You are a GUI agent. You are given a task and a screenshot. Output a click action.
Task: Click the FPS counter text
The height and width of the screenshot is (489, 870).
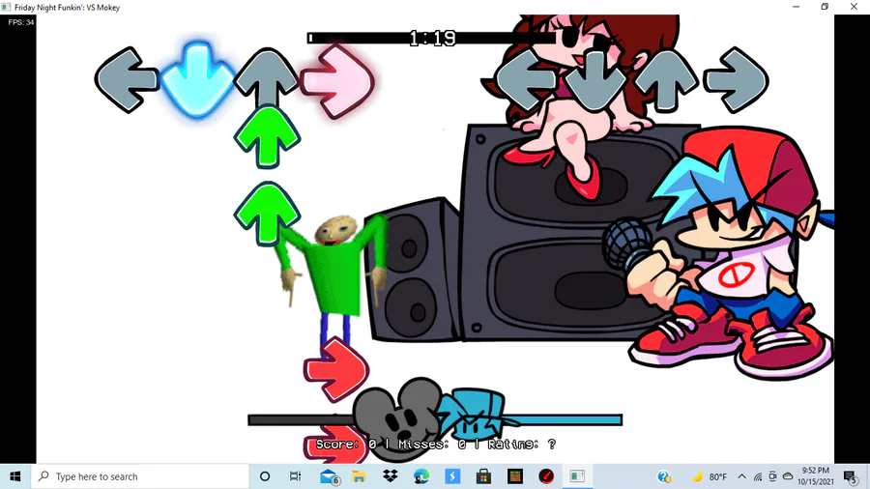(x=21, y=22)
